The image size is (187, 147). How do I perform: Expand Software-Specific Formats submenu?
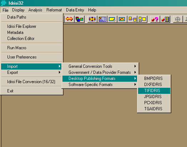pyautogui.click(x=100, y=85)
